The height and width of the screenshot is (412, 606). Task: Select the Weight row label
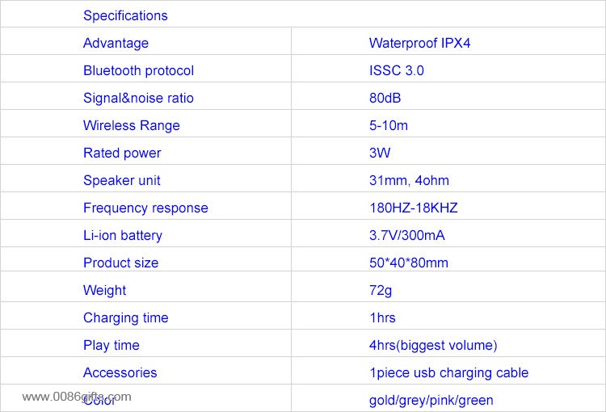pyautogui.click(x=104, y=290)
